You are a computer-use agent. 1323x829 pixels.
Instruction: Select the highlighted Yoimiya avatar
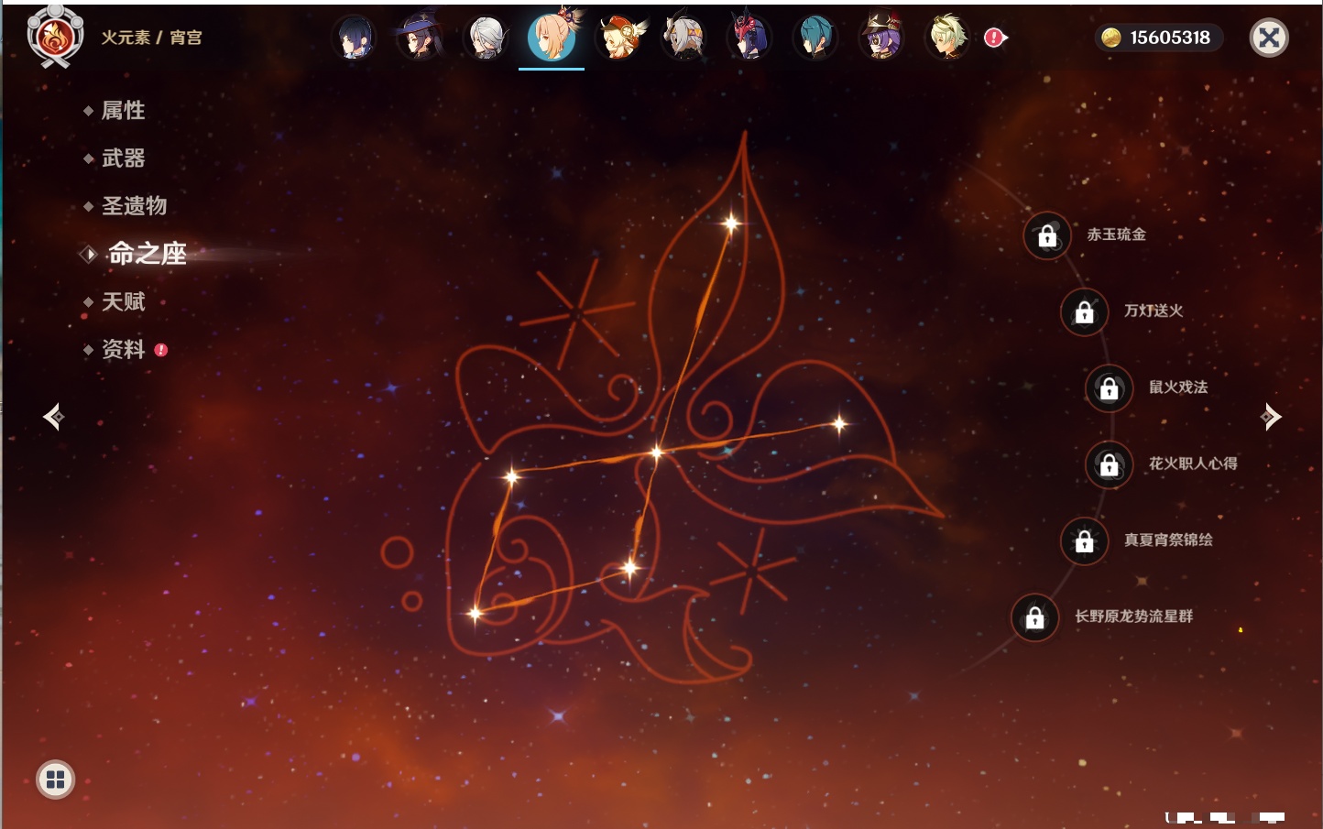(552, 37)
